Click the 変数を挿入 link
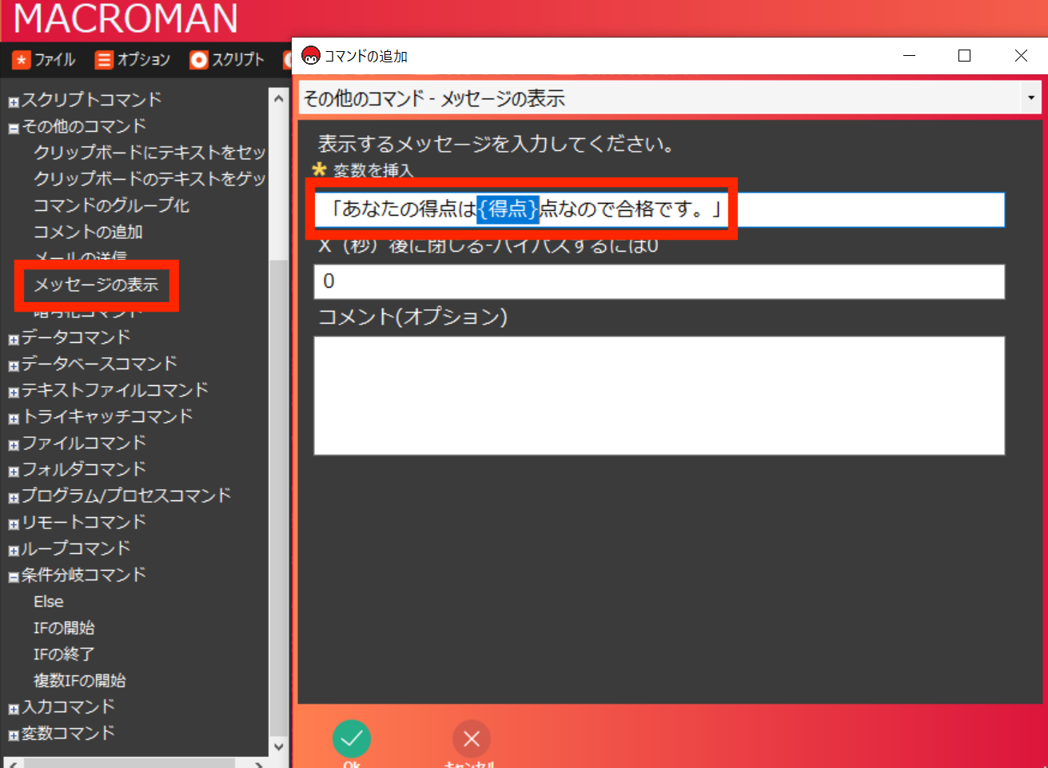1048x768 pixels. 373,170
